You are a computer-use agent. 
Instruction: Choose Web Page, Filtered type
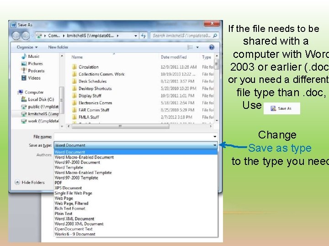coord(136,203)
